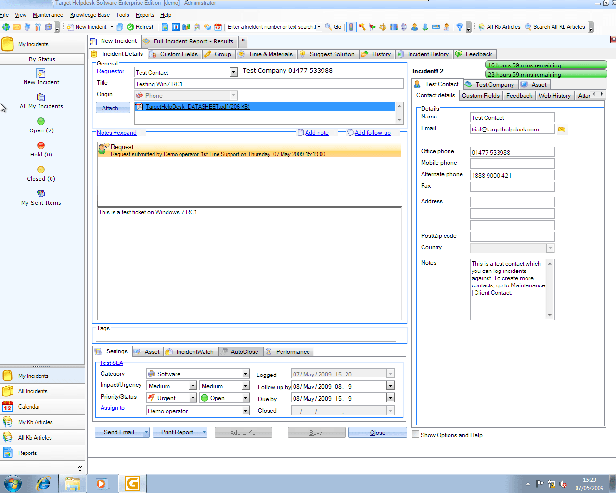
Task: Switch to the Time & Materials tab
Action: click(x=266, y=54)
